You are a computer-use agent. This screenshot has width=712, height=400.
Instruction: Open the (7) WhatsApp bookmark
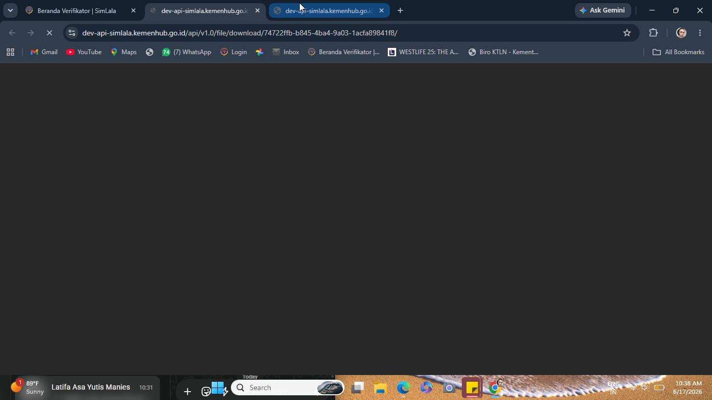[x=187, y=52]
